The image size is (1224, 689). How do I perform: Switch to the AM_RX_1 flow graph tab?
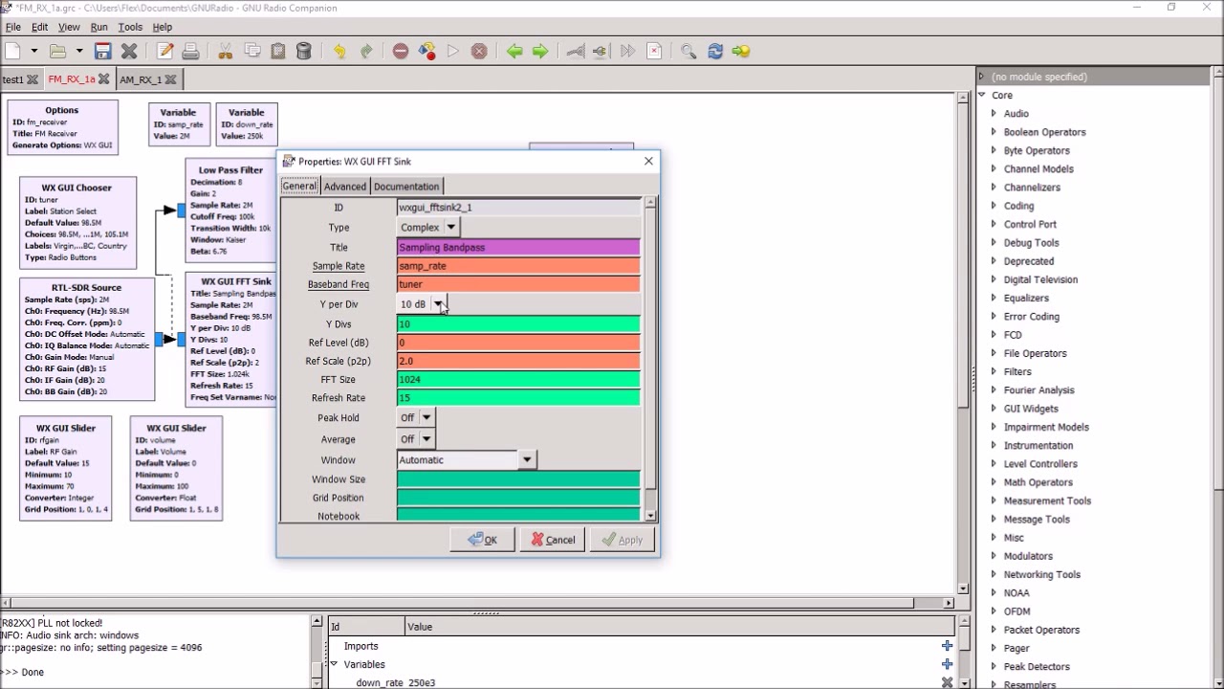pos(141,79)
